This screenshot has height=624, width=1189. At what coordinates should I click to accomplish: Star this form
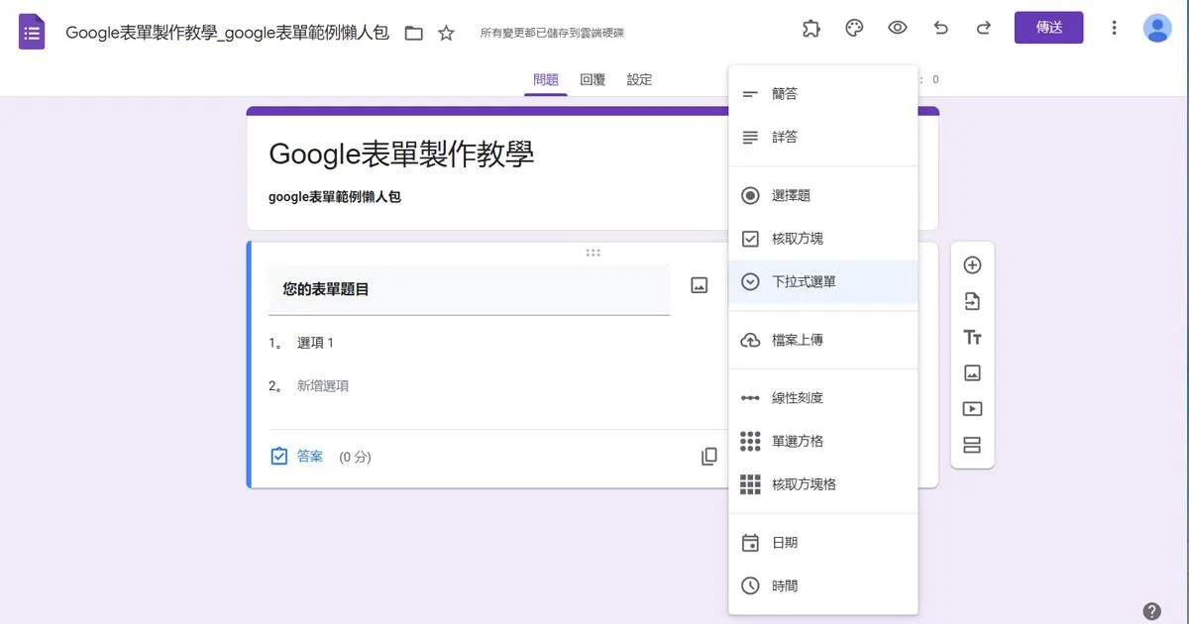447,33
